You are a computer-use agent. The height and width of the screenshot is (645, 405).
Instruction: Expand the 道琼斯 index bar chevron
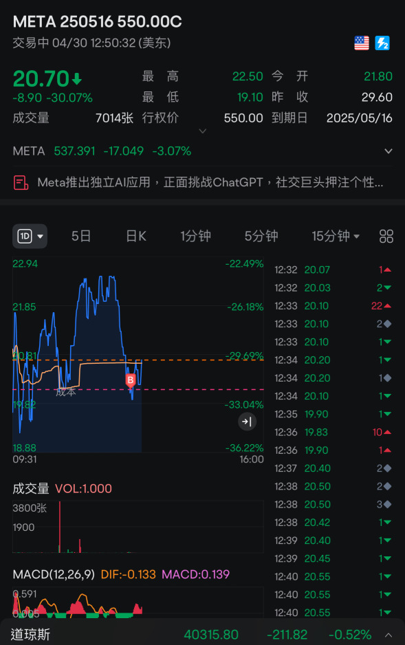388,635
